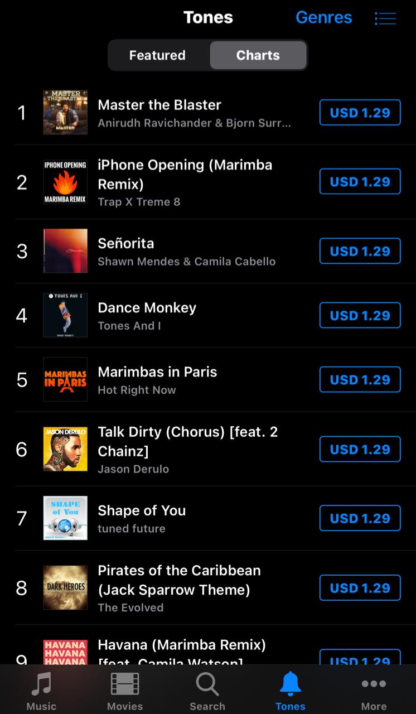The height and width of the screenshot is (714, 416).
Task: Open Pirates of the Caribbean tone entry
Action: [179, 580]
